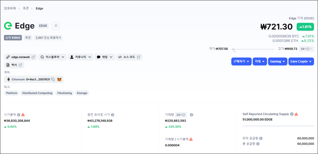Select the Storage tag
318x154 pixels.
82,93
